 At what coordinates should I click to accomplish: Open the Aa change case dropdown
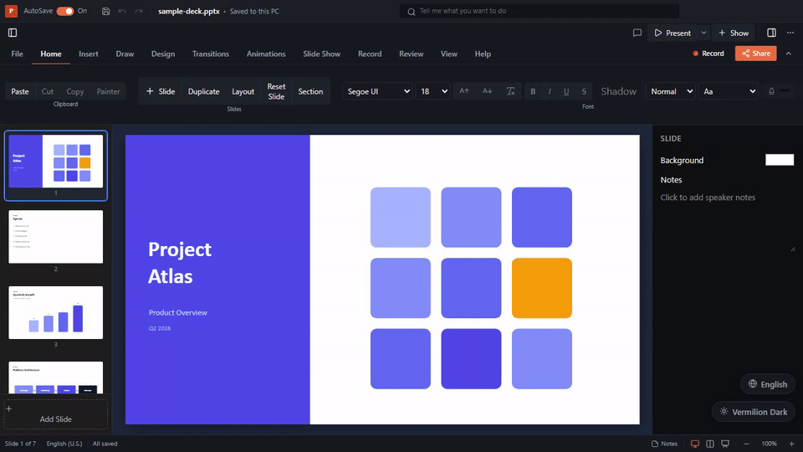pos(728,91)
